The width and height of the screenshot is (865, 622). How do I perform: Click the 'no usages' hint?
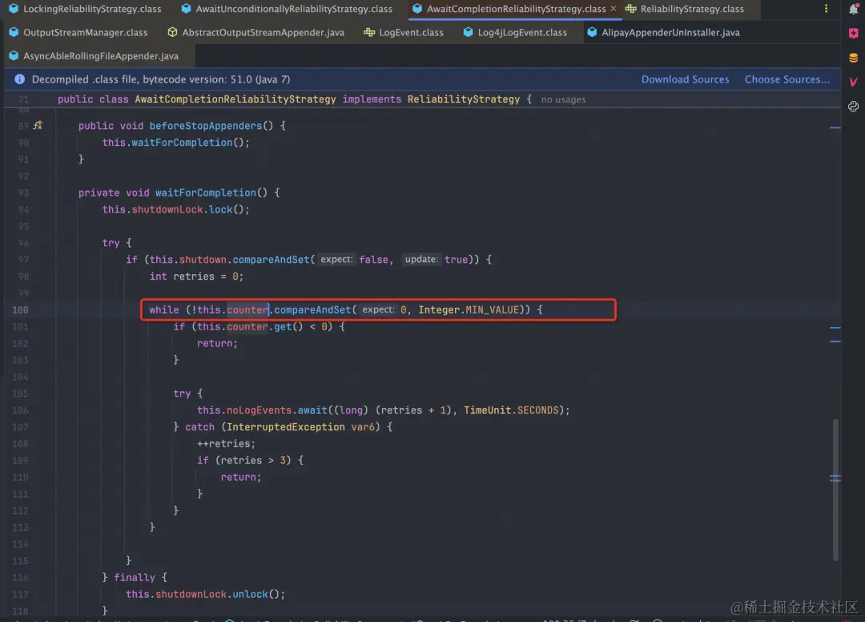[x=563, y=100]
